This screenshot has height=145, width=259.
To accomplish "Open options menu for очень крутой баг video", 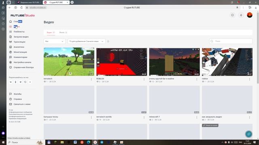I will (x=197, y=79).
